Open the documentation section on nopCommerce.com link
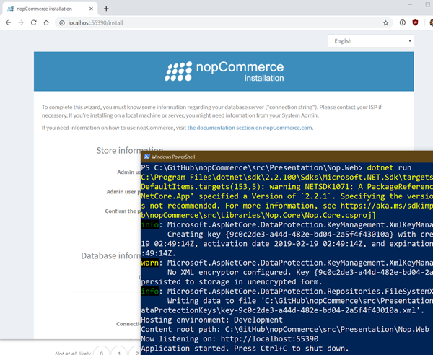This screenshot has width=433, height=355. coord(250,128)
